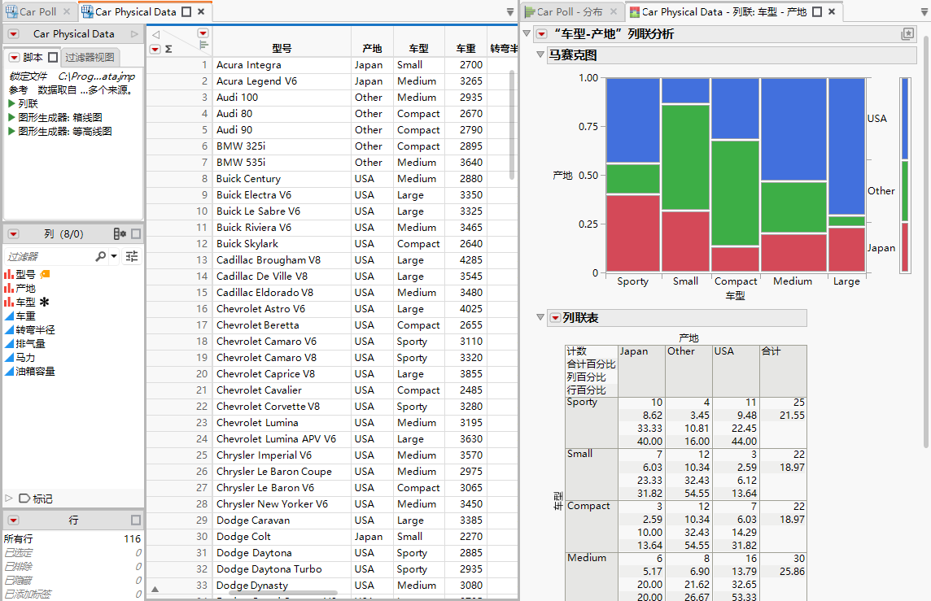Click the 车型 nominal type icon
This screenshot has width=931, height=601.
[x=9, y=302]
